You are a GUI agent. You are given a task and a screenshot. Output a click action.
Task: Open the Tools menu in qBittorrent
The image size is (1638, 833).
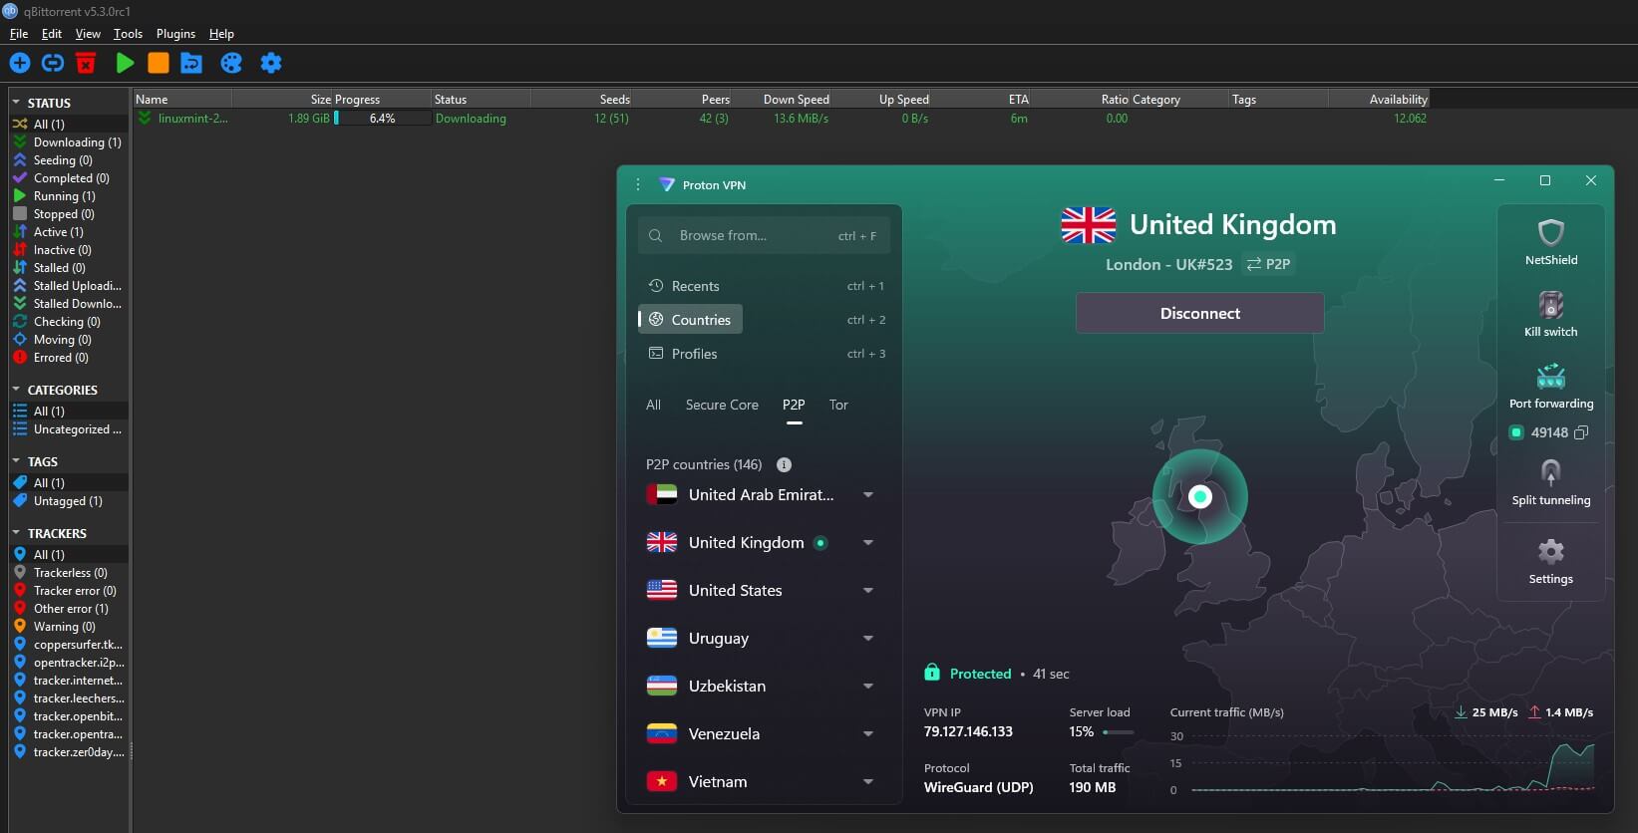coord(128,34)
